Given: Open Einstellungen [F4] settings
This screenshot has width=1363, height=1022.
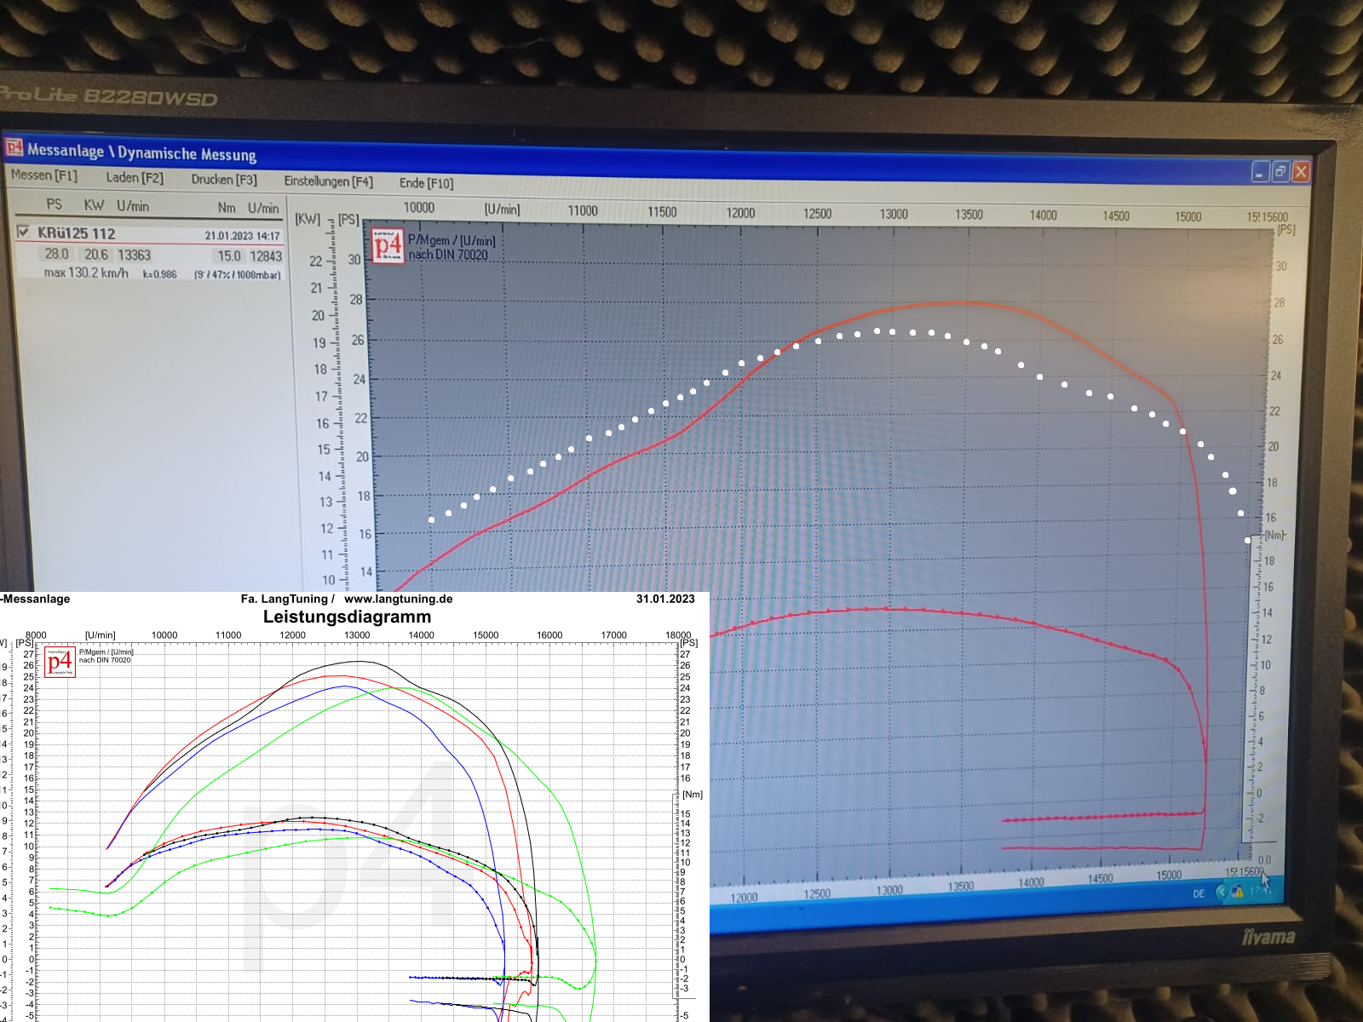Looking at the screenshot, I should tap(328, 181).
